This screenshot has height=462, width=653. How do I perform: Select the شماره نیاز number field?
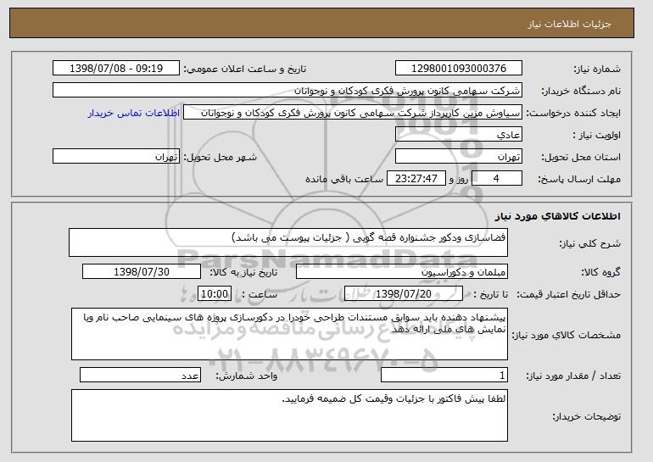(459, 69)
